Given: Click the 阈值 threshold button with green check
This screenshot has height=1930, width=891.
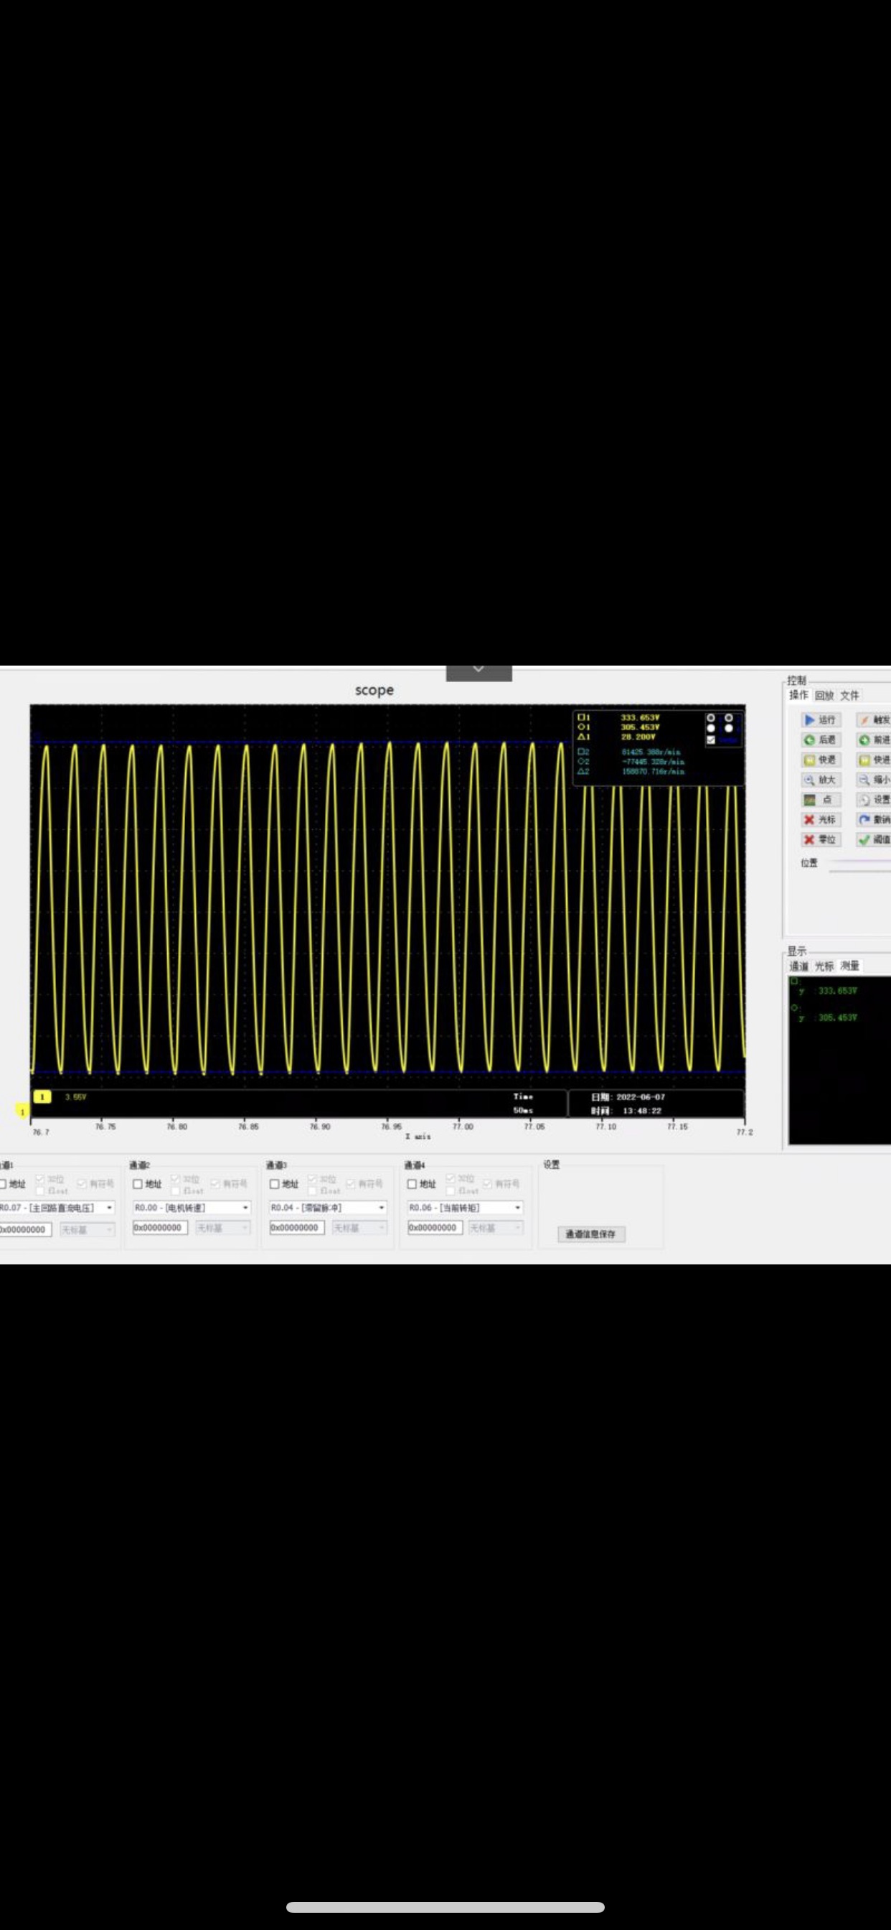Looking at the screenshot, I should point(874,840).
